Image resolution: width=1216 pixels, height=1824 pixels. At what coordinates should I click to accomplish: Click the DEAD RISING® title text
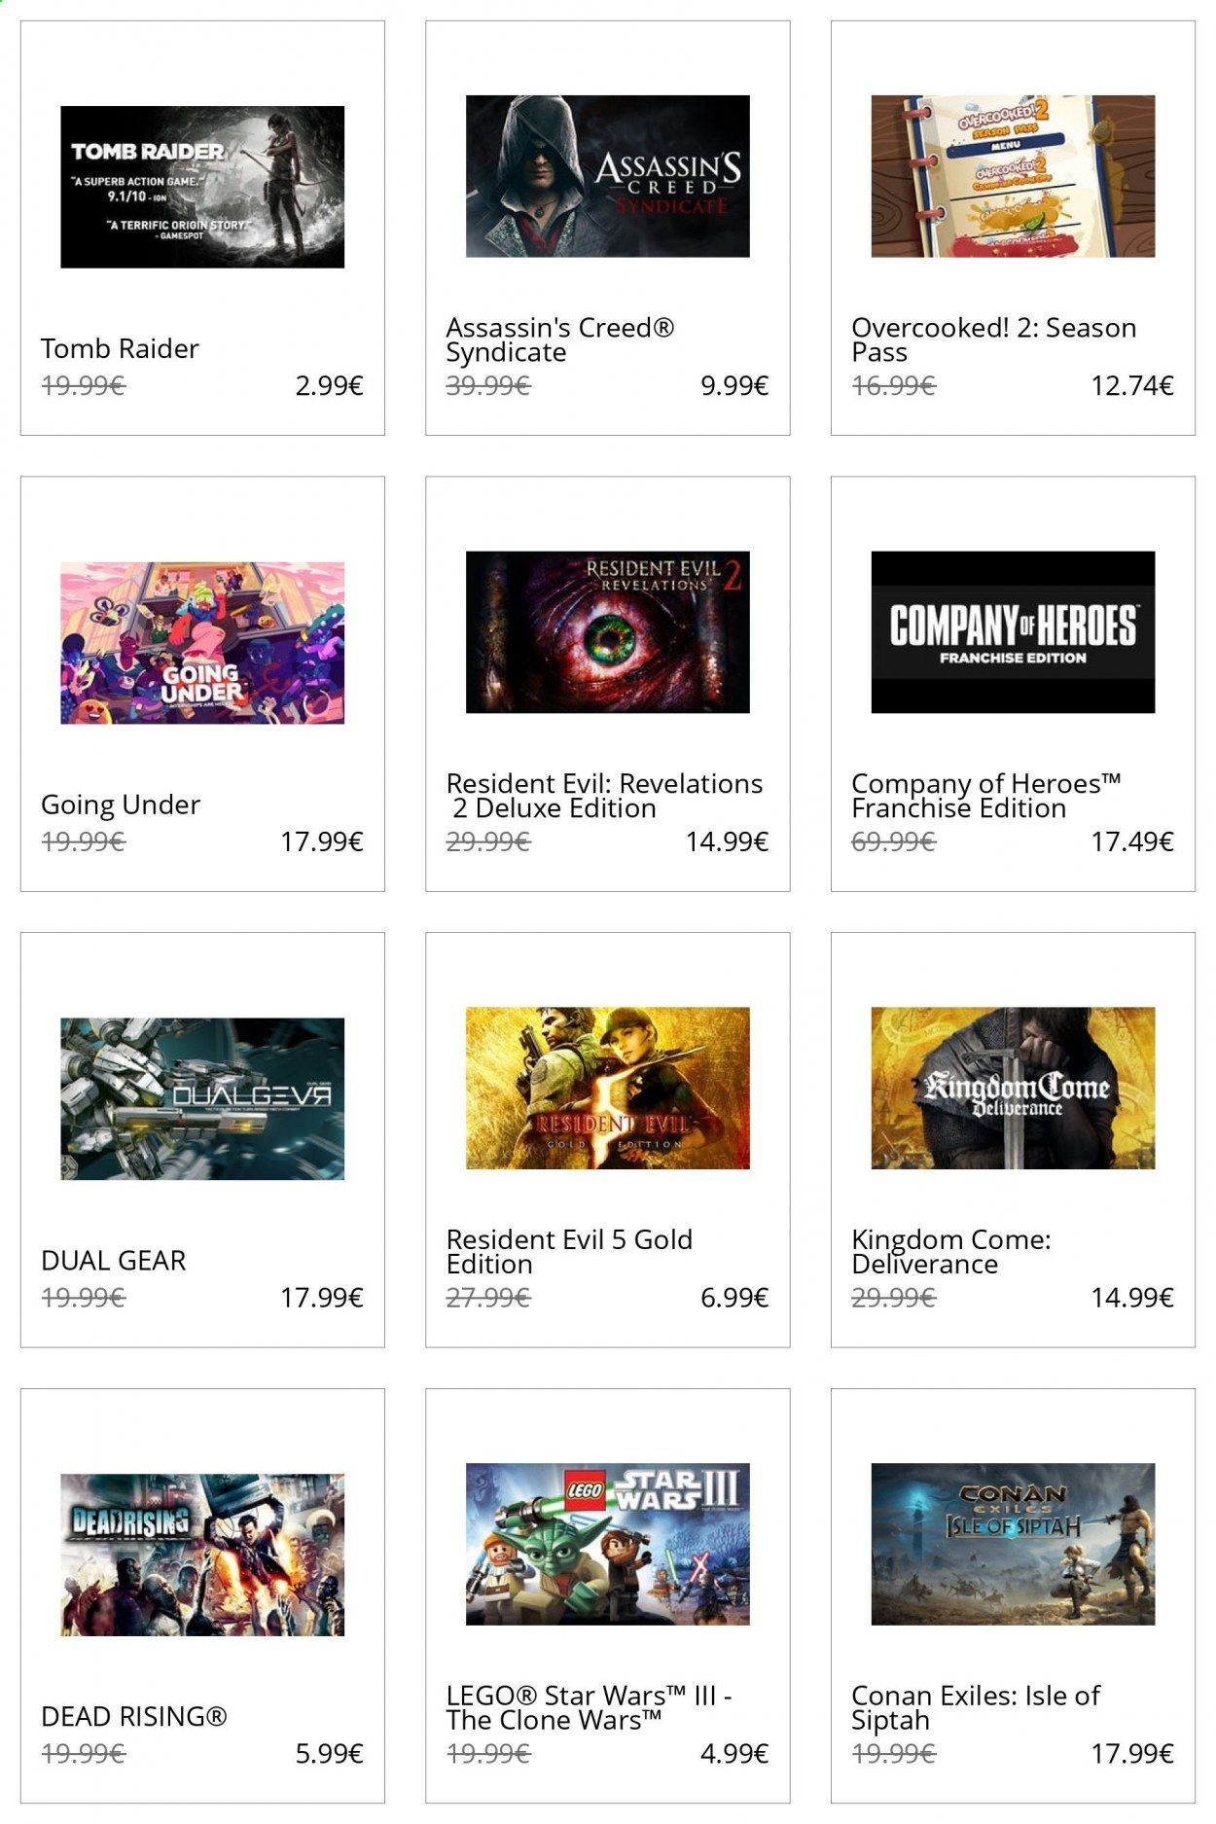point(133,1717)
